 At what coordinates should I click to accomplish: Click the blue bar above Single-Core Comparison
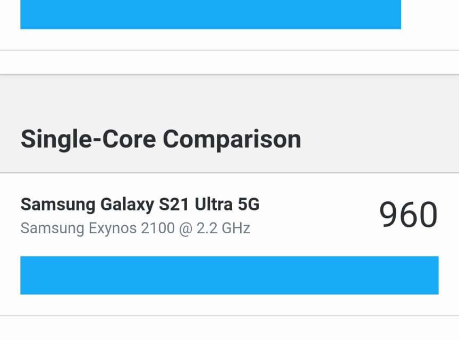[x=210, y=14]
